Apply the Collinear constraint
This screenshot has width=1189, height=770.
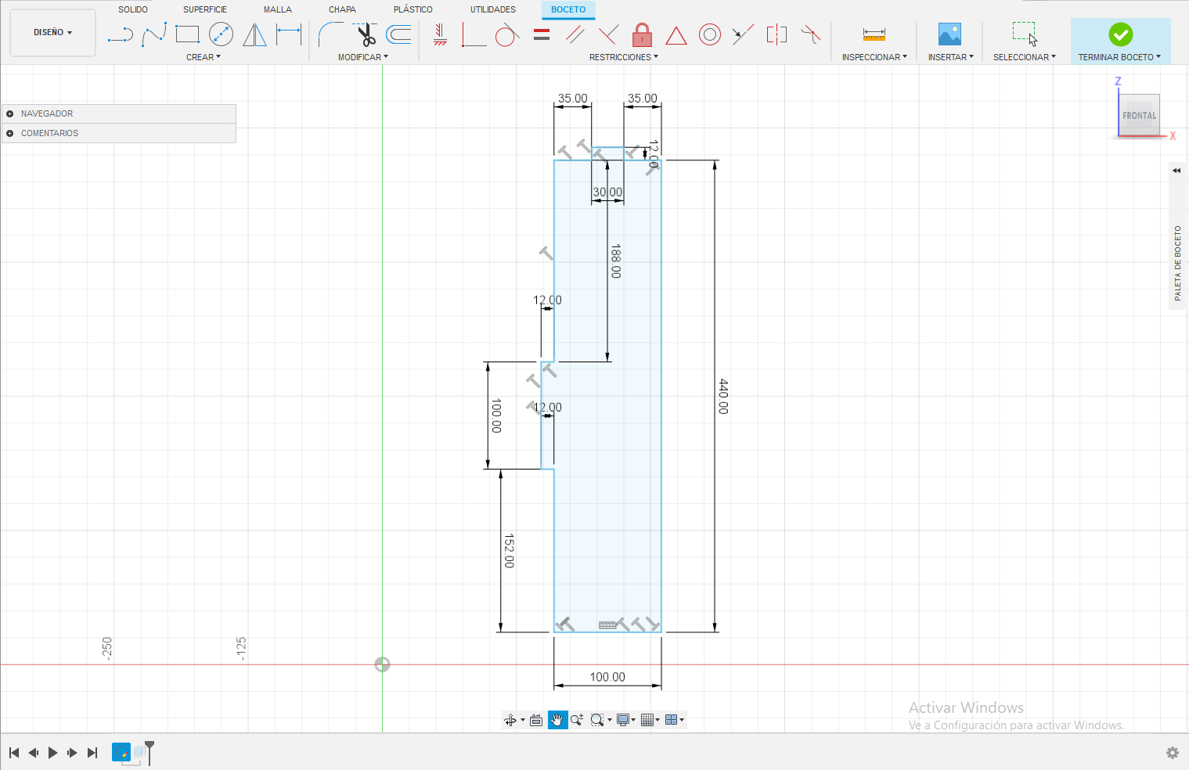743,34
